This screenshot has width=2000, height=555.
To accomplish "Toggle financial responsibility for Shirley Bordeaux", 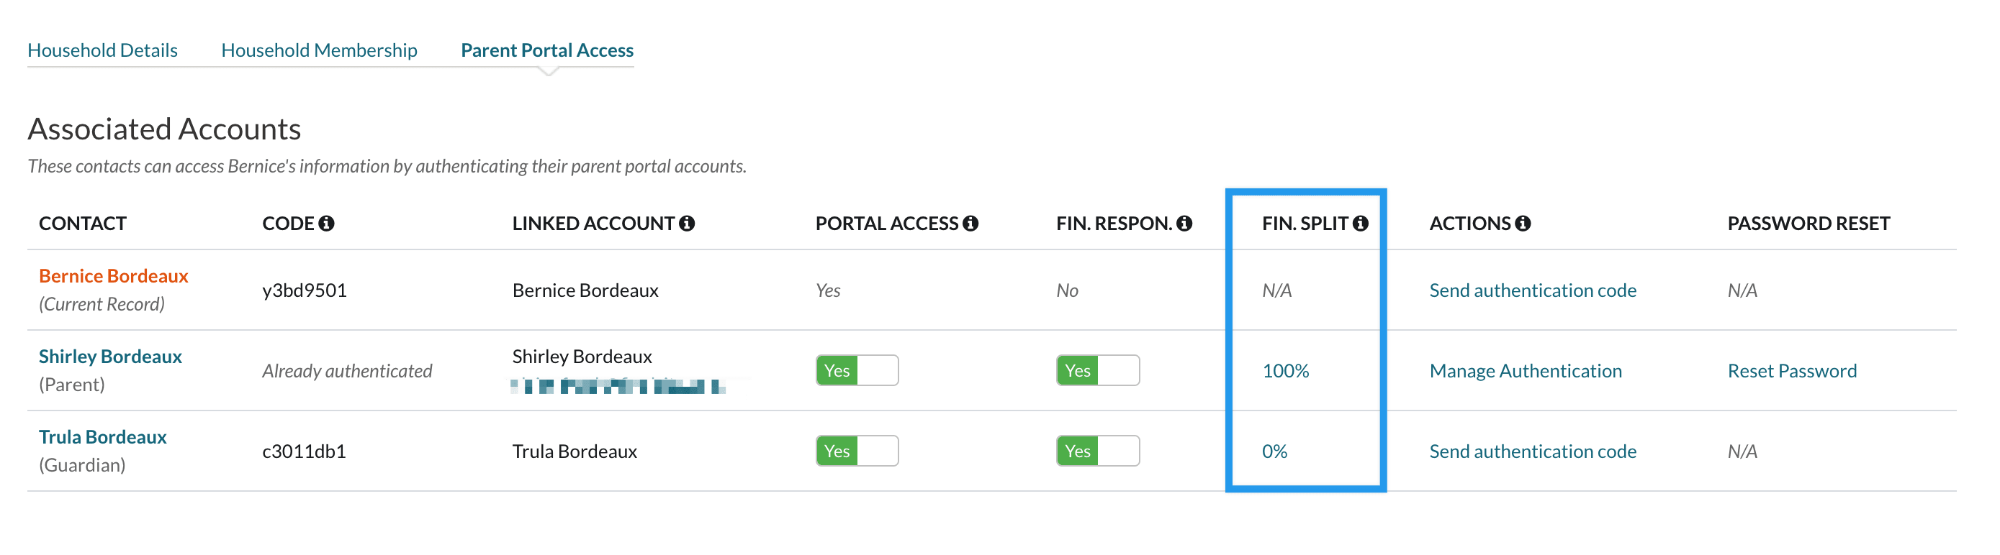I will (x=1098, y=370).
